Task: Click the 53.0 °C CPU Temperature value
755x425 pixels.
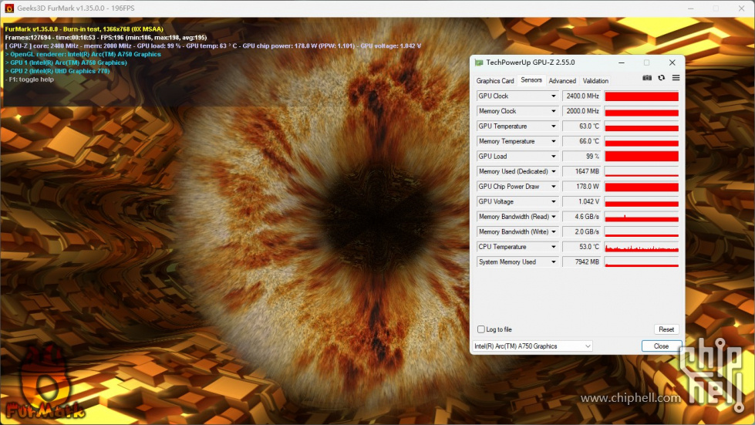Action: point(581,247)
